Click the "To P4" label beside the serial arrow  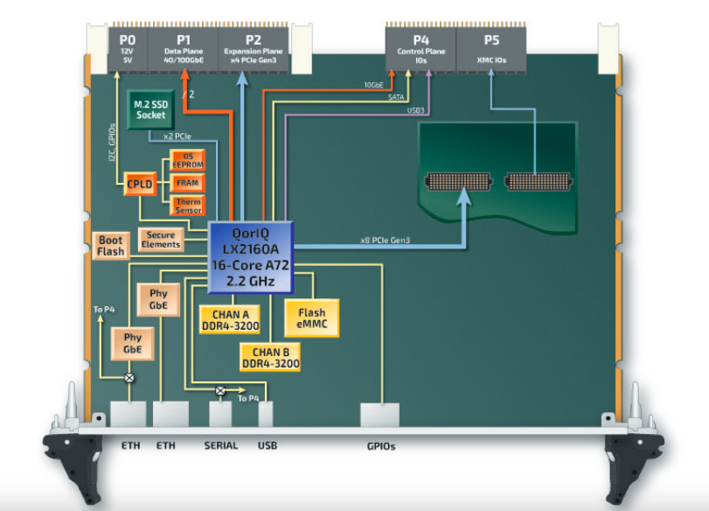pyautogui.click(x=248, y=398)
